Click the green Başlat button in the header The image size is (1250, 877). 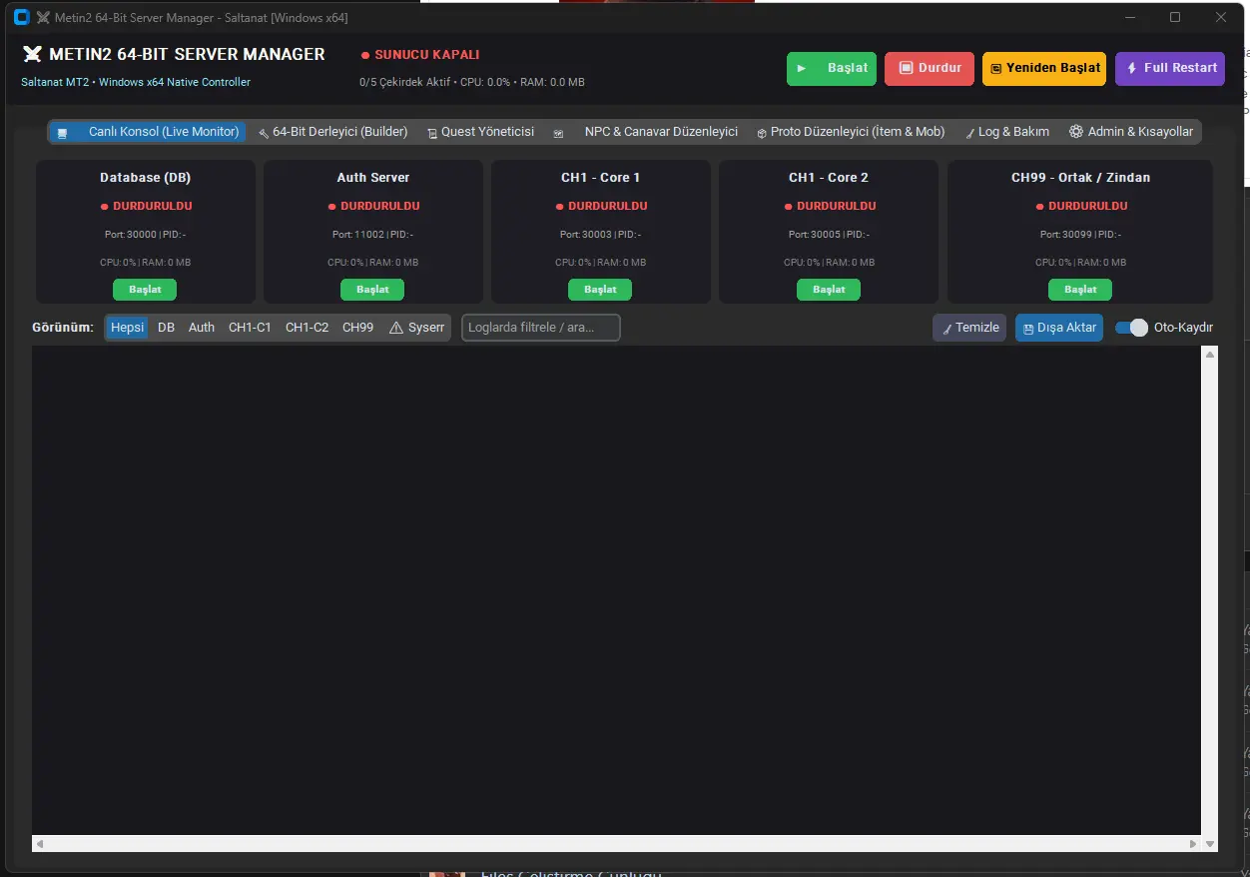832,68
